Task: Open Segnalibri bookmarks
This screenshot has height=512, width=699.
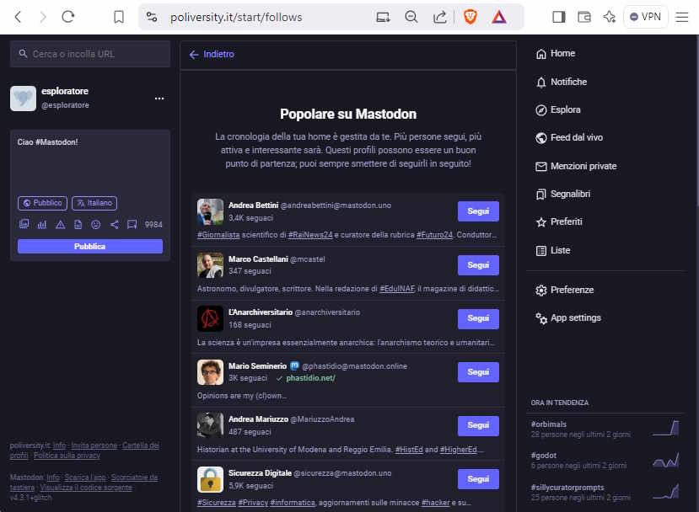Action: coord(563,195)
